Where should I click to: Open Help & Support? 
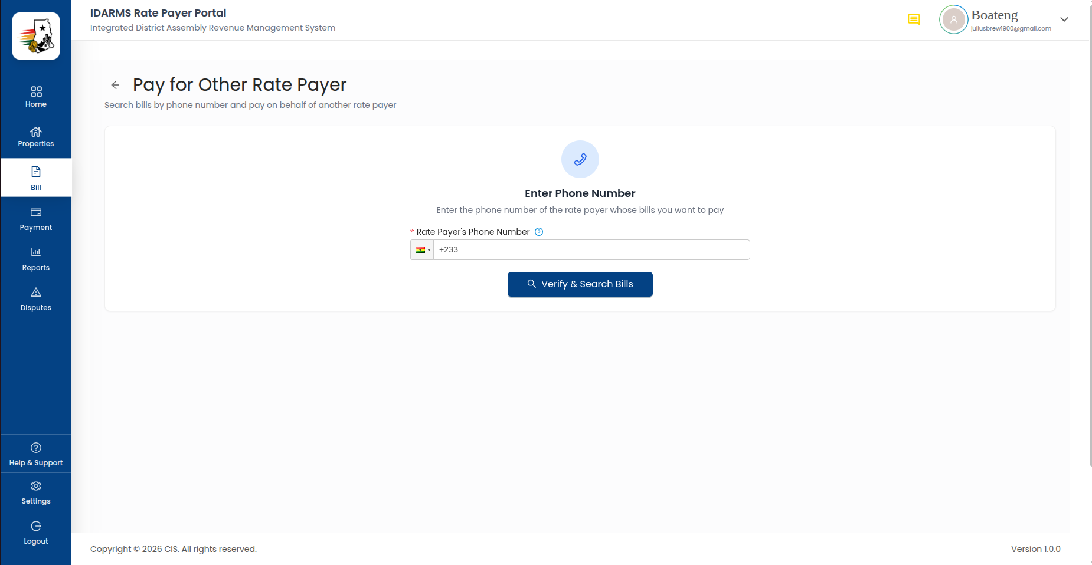coord(36,454)
